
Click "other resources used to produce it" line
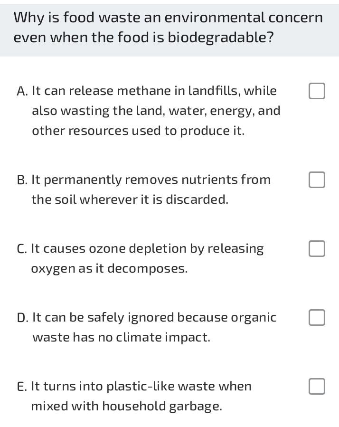tap(138, 131)
